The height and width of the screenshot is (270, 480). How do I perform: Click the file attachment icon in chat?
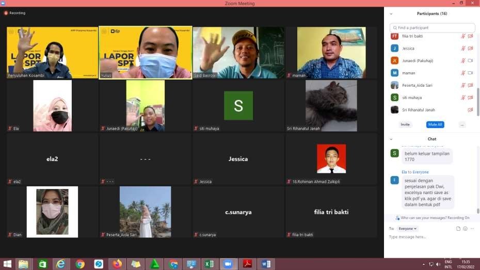point(458,228)
